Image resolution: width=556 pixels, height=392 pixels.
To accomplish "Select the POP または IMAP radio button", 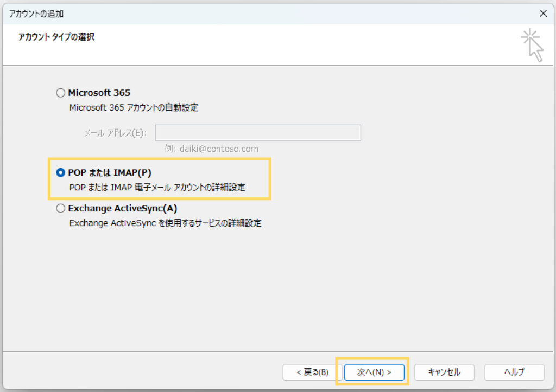I will pyautogui.click(x=60, y=172).
